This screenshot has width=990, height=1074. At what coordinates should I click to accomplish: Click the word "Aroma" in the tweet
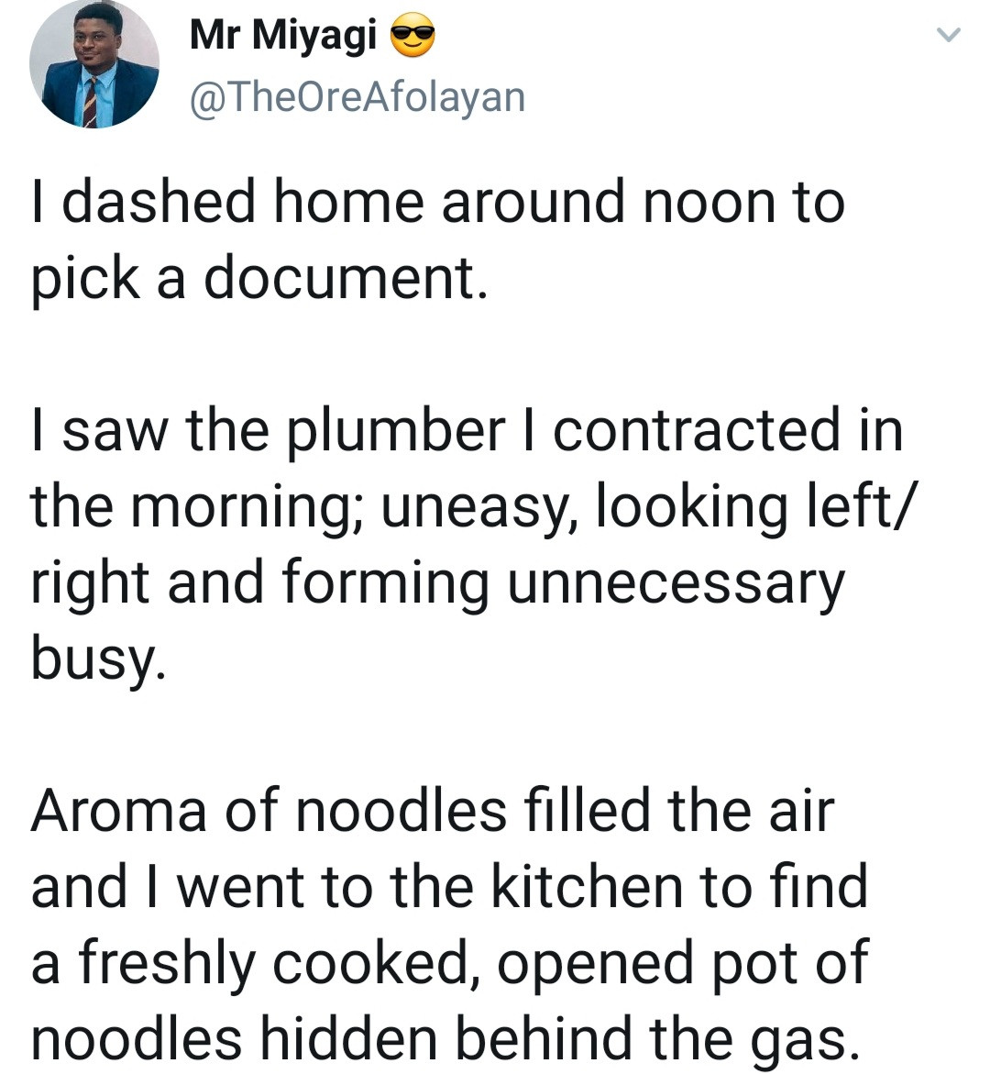coord(119,811)
